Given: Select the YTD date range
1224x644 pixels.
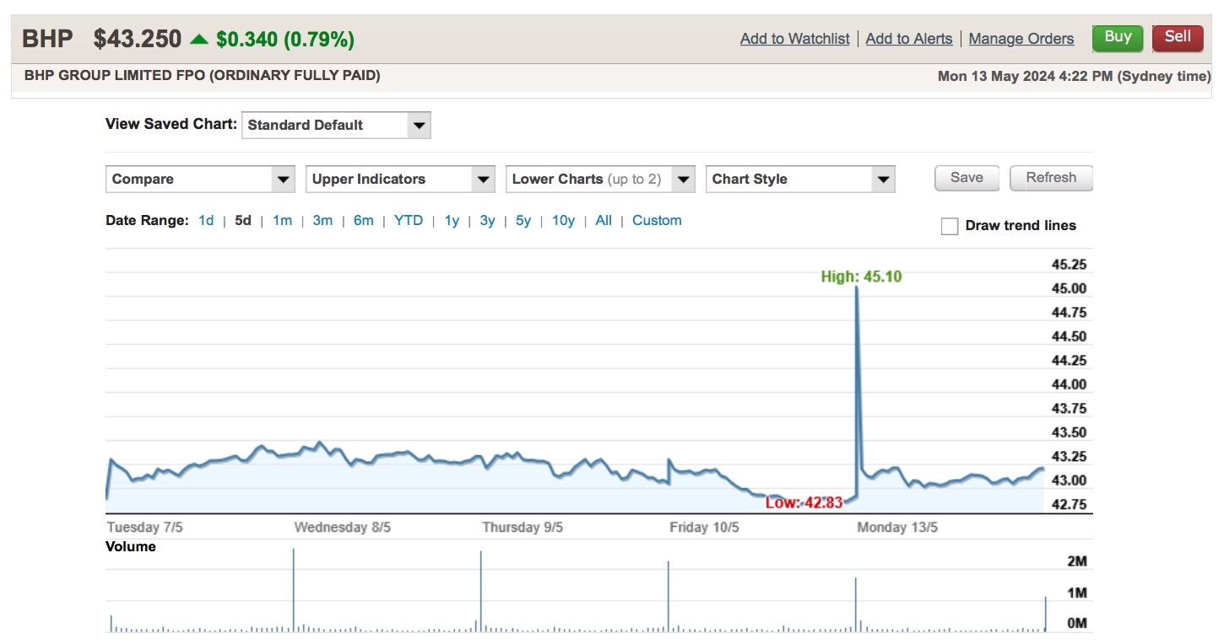Looking at the screenshot, I should pos(409,221).
